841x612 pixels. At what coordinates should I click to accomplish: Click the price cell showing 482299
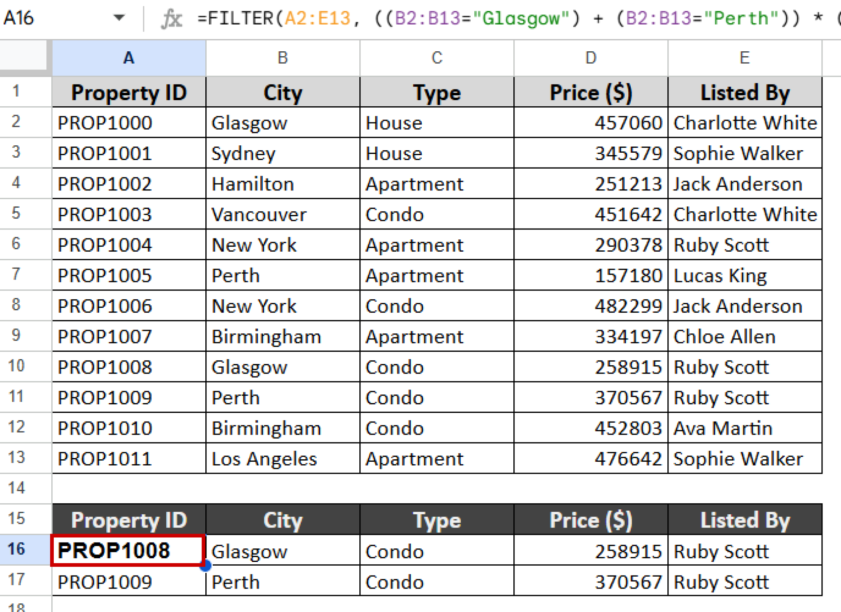pyautogui.click(x=590, y=306)
